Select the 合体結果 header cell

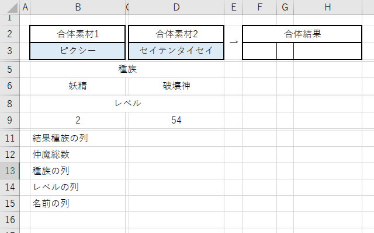(x=302, y=34)
